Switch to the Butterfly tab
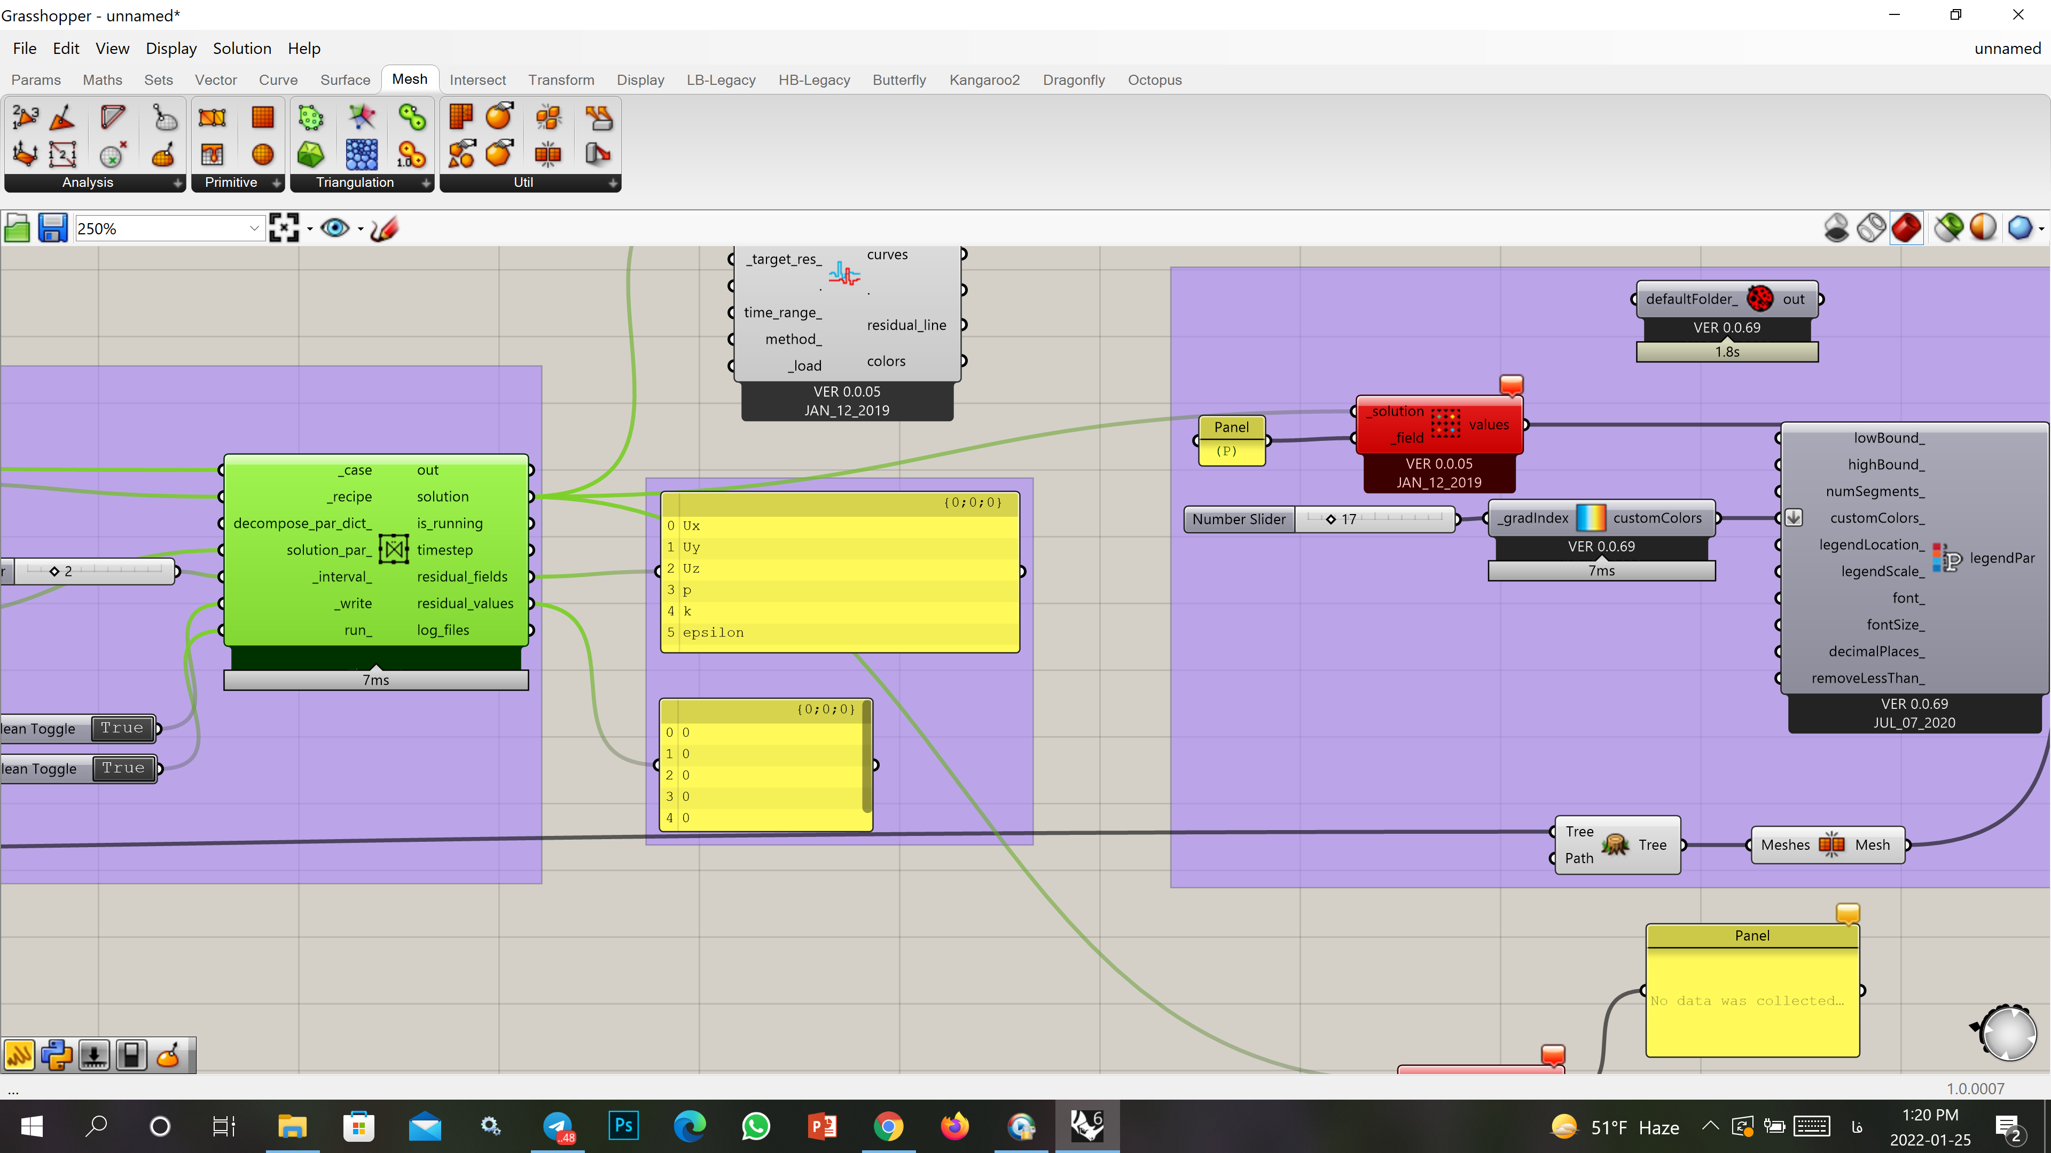The image size is (2051, 1153). [x=899, y=80]
